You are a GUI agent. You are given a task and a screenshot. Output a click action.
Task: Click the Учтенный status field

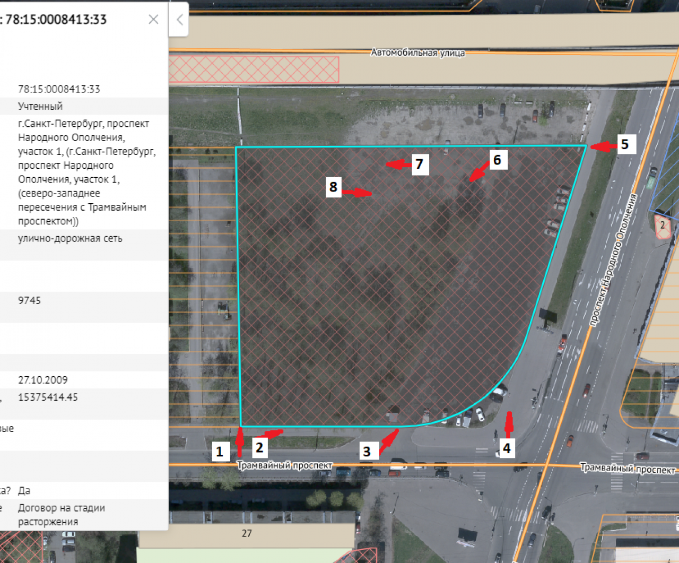click(40, 106)
